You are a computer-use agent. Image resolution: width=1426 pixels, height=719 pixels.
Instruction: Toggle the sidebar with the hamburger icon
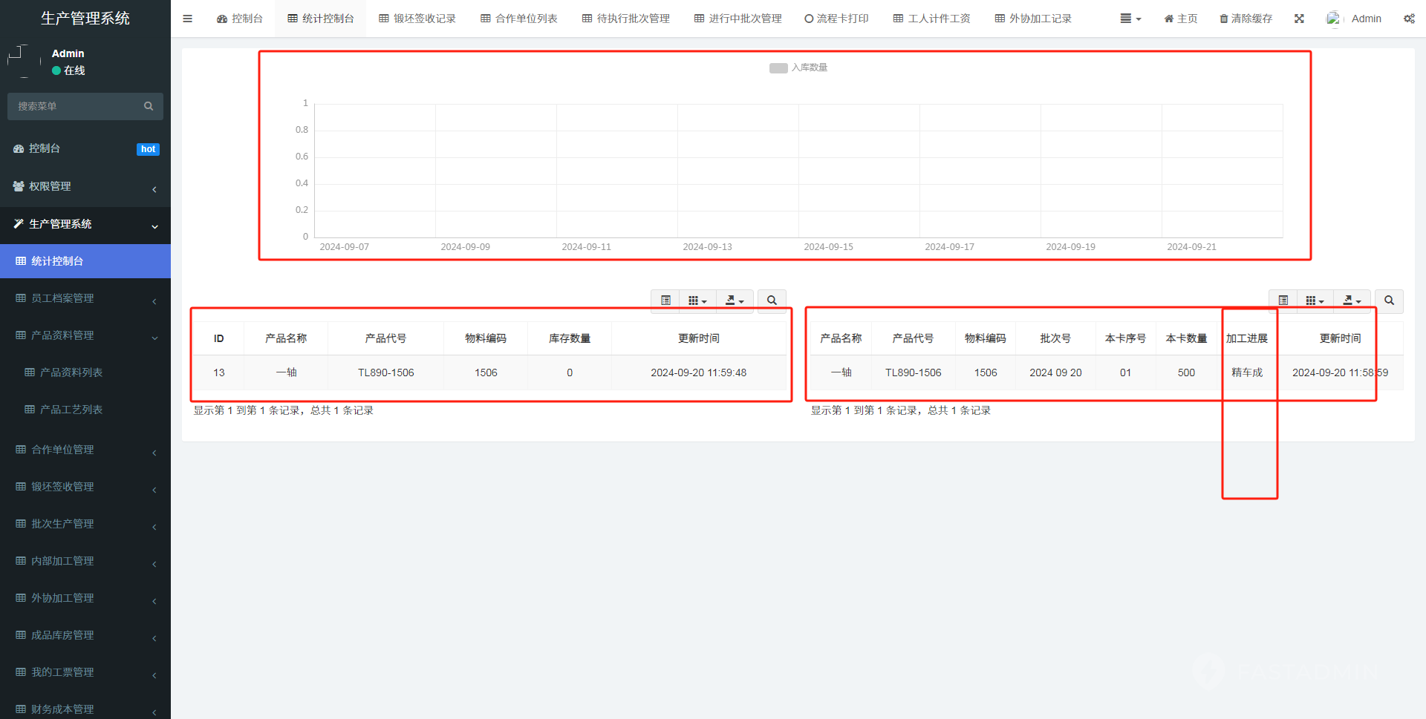(187, 19)
